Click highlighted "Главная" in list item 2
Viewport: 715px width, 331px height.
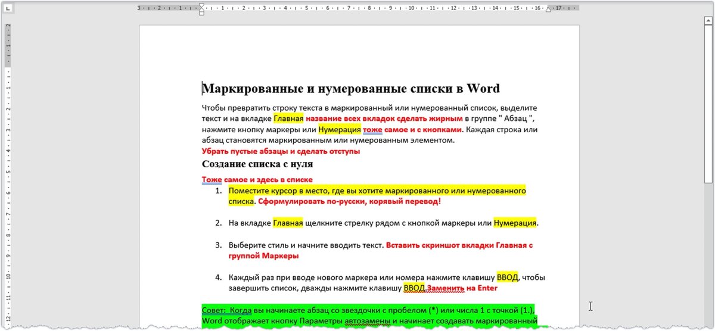click(x=288, y=223)
